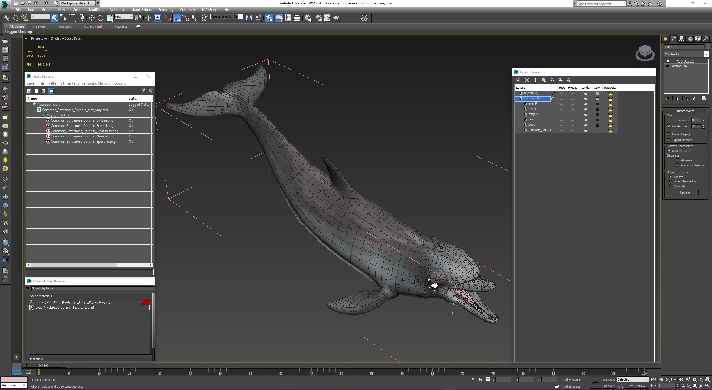
Task: Open the Material Editor icon
Action: click(308, 18)
